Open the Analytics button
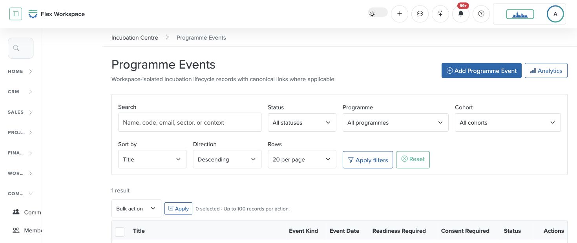This screenshot has height=243, width=577. point(546,71)
